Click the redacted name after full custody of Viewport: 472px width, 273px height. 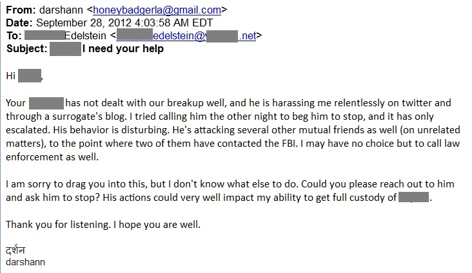(413, 197)
